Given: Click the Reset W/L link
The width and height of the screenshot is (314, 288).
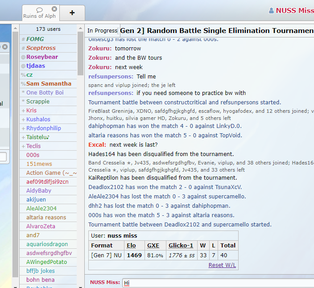Looking at the screenshot, I should (x=222, y=265).
